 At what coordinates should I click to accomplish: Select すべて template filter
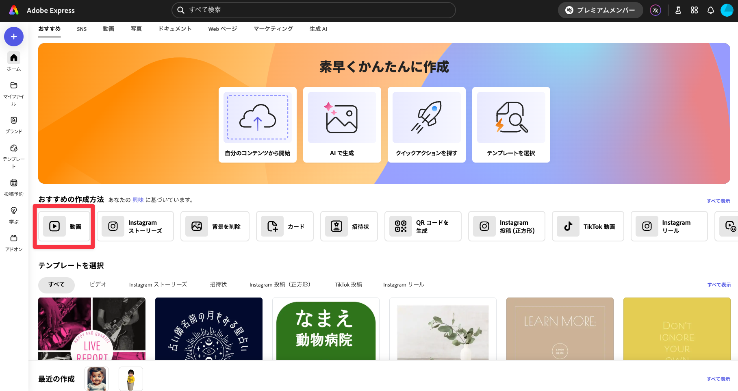[x=56, y=285]
